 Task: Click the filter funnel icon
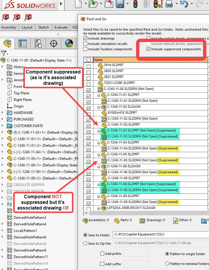(x=4, y=53)
